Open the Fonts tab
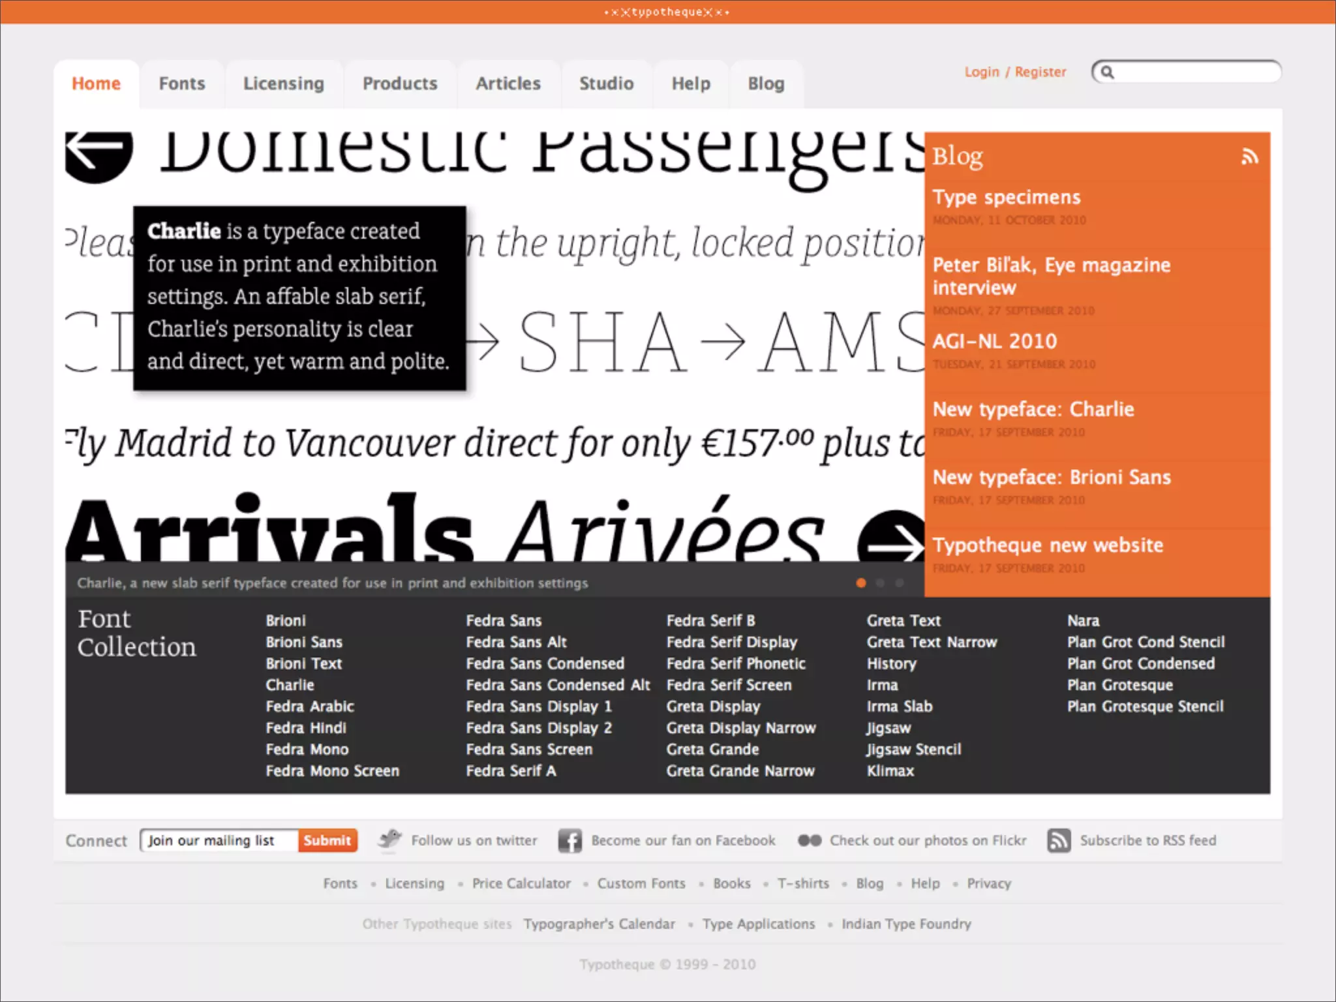The height and width of the screenshot is (1002, 1336). click(x=182, y=83)
